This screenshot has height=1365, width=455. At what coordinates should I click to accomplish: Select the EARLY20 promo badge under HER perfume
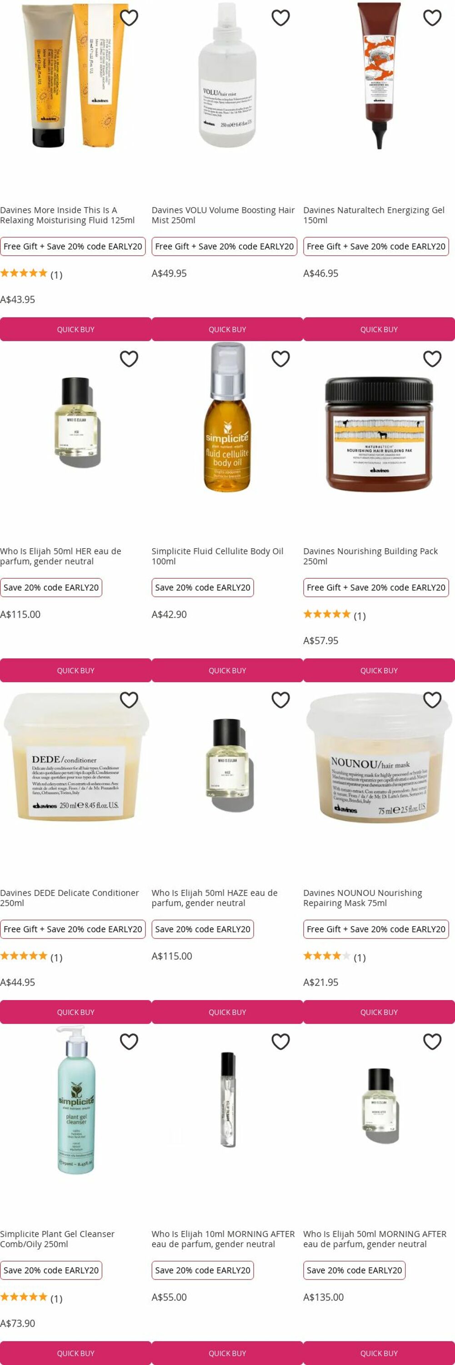[51, 587]
